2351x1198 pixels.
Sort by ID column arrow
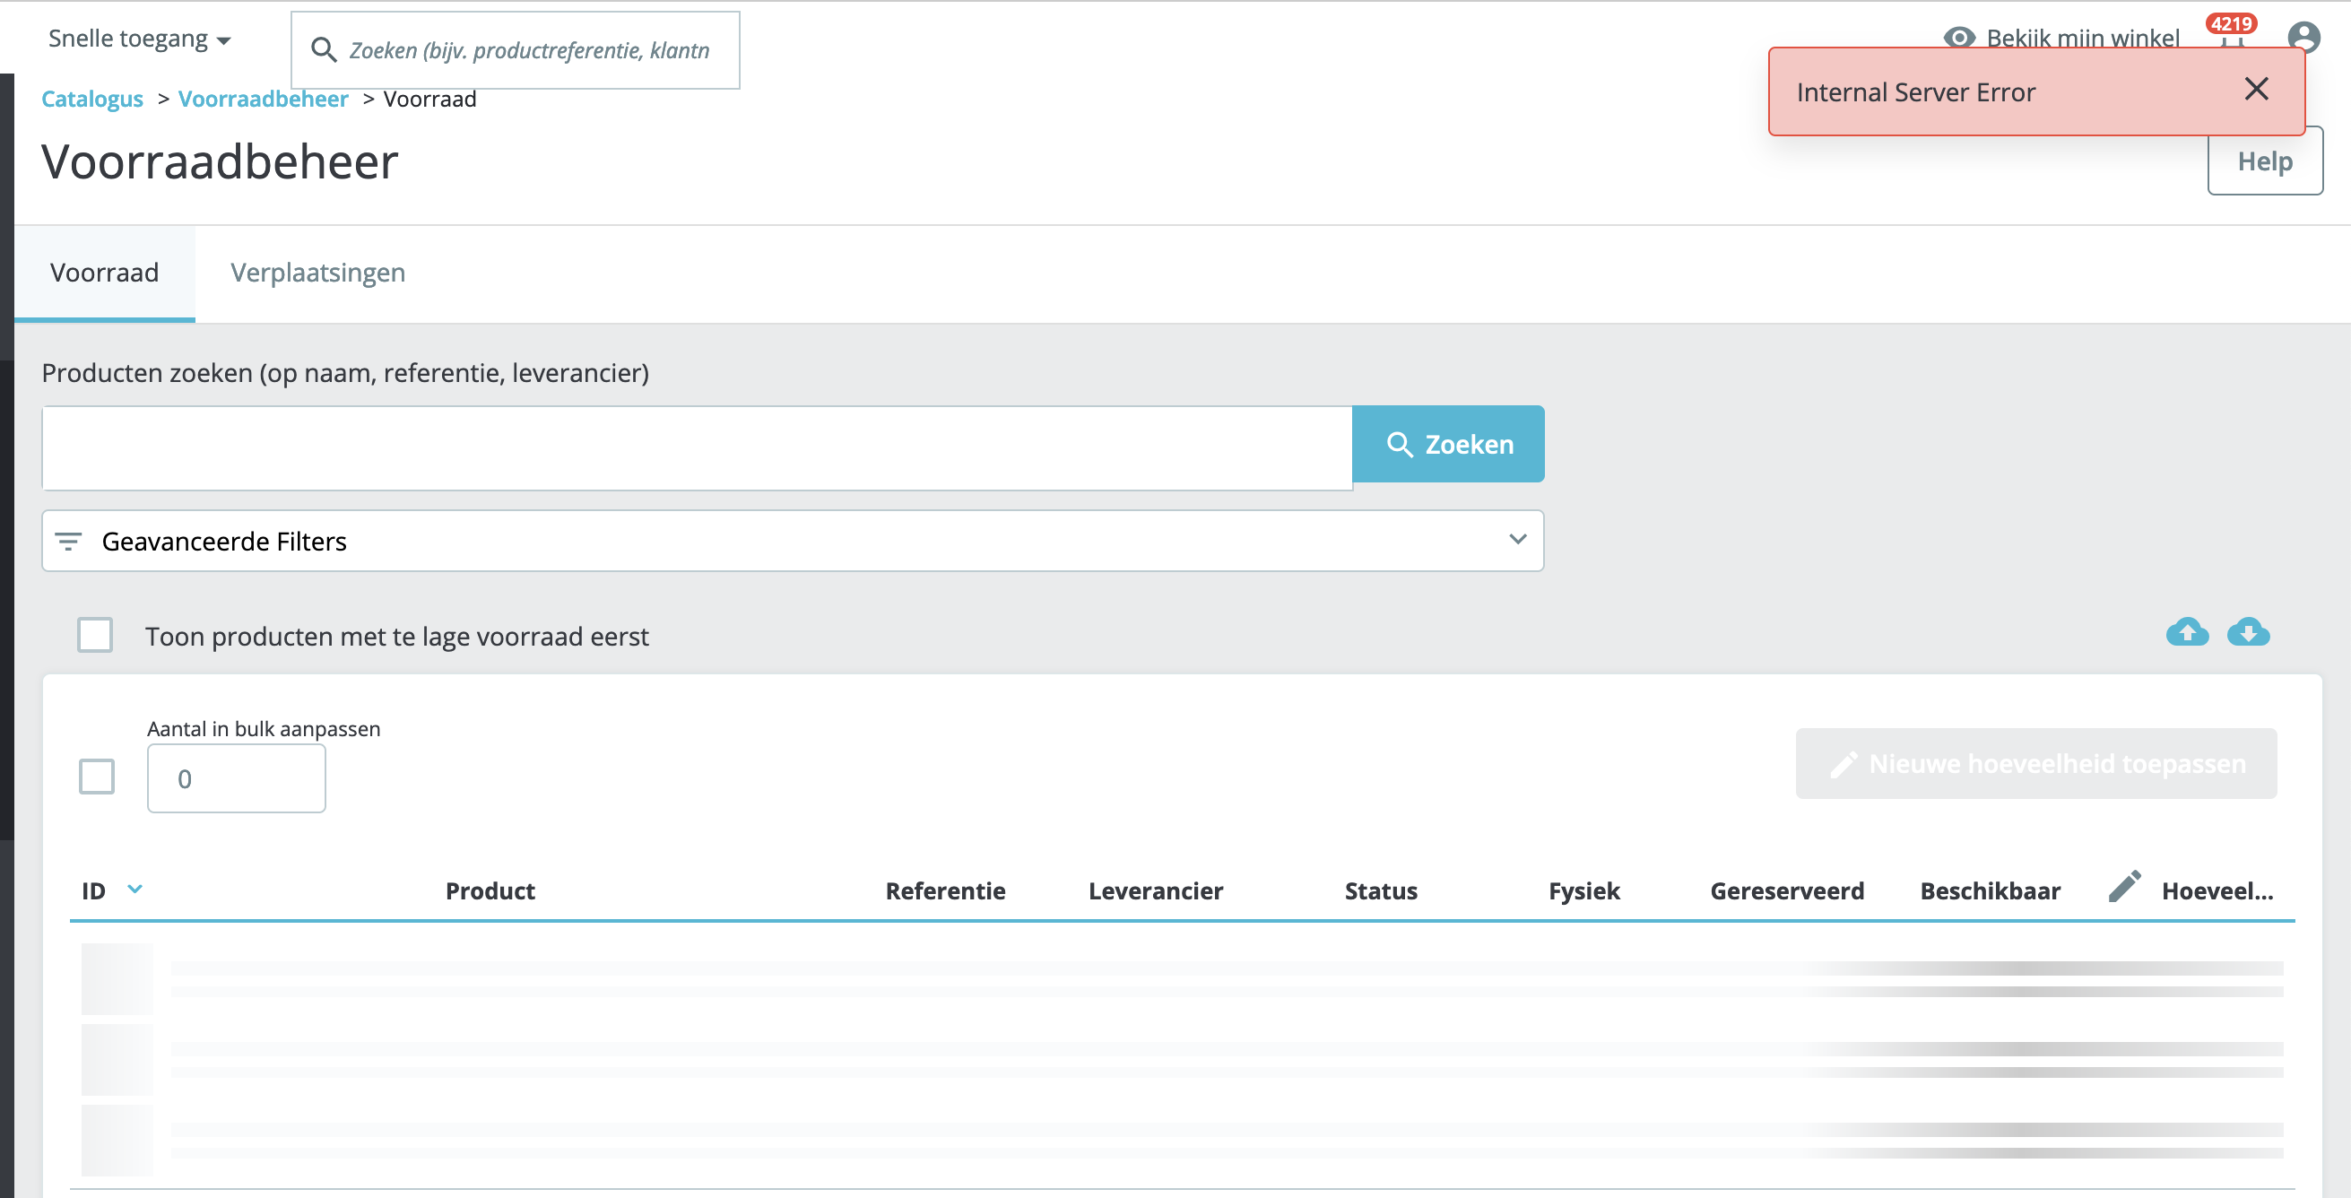[135, 889]
